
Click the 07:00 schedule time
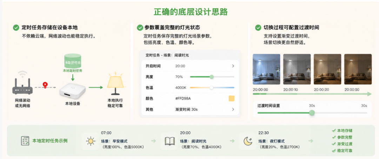[106, 133]
